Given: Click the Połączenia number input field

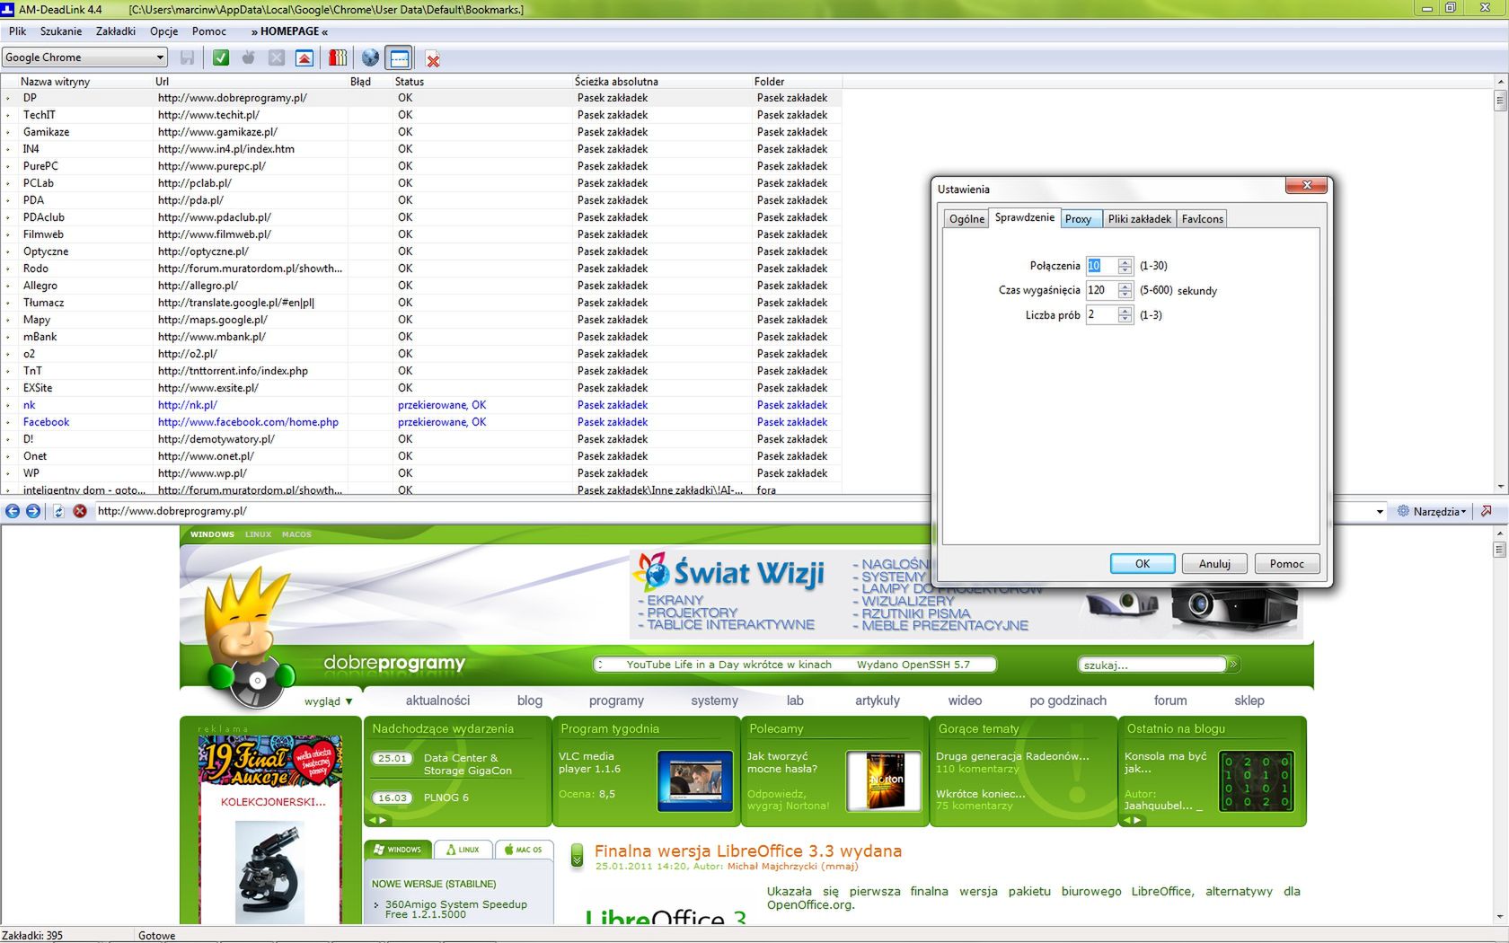Looking at the screenshot, I should tap(1101, 266).
